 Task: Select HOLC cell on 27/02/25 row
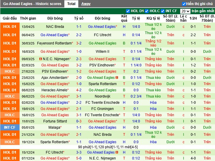point(10,71)
